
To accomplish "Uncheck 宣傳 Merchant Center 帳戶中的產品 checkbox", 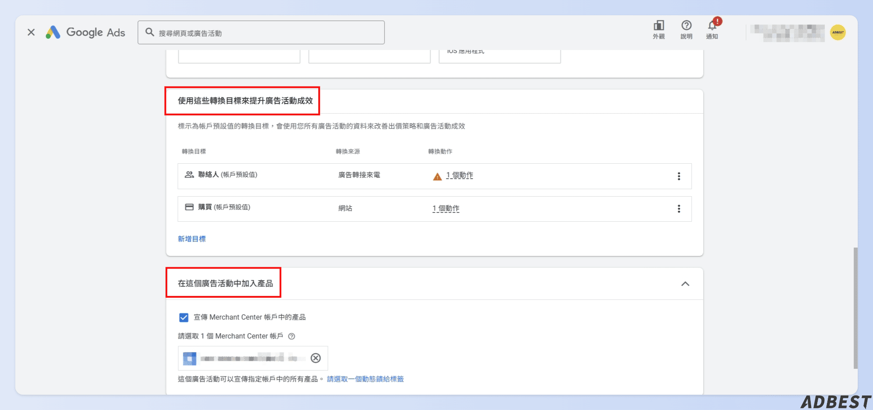I will pos(184,317).
